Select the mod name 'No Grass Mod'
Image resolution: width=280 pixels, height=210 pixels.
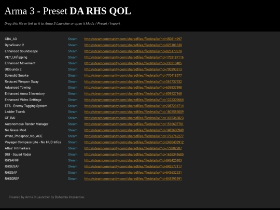click(x=16, y=130)
